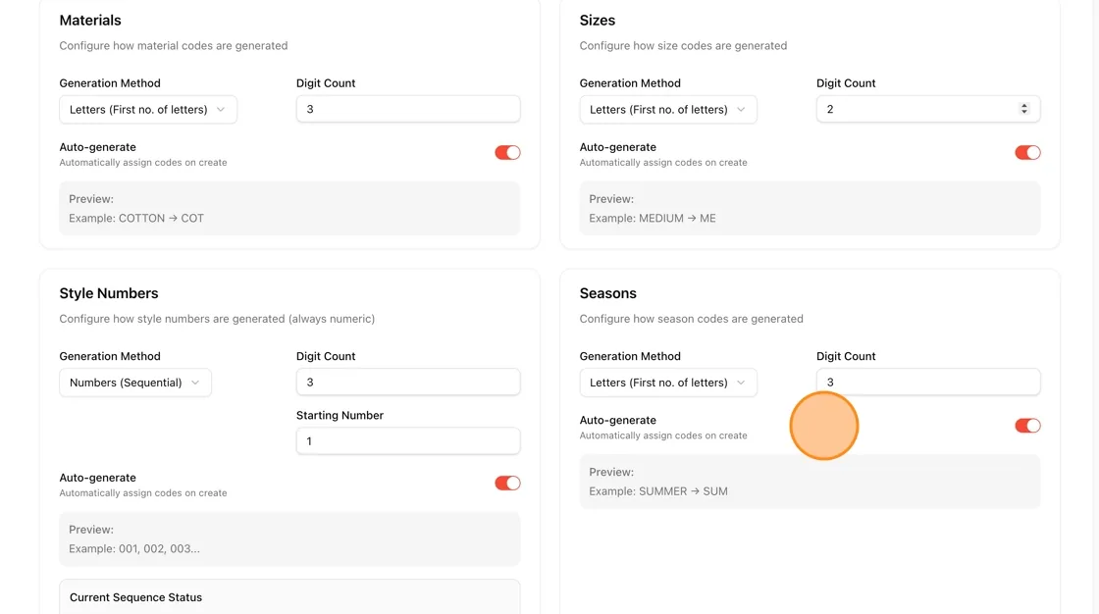Open Materials Generation Method dropdown
The image size is (1099, 614).
(148, 109)
